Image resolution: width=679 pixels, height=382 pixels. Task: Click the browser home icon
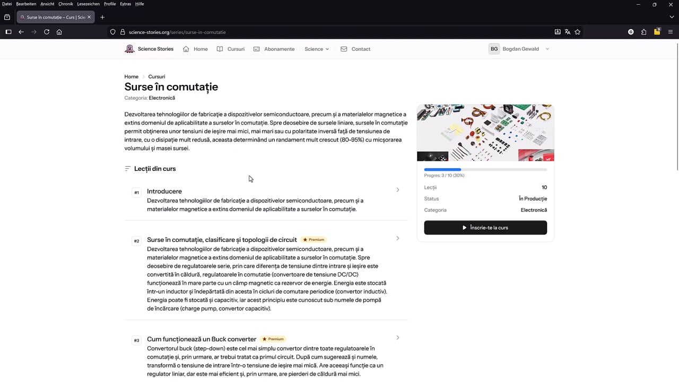coord(59,32)
